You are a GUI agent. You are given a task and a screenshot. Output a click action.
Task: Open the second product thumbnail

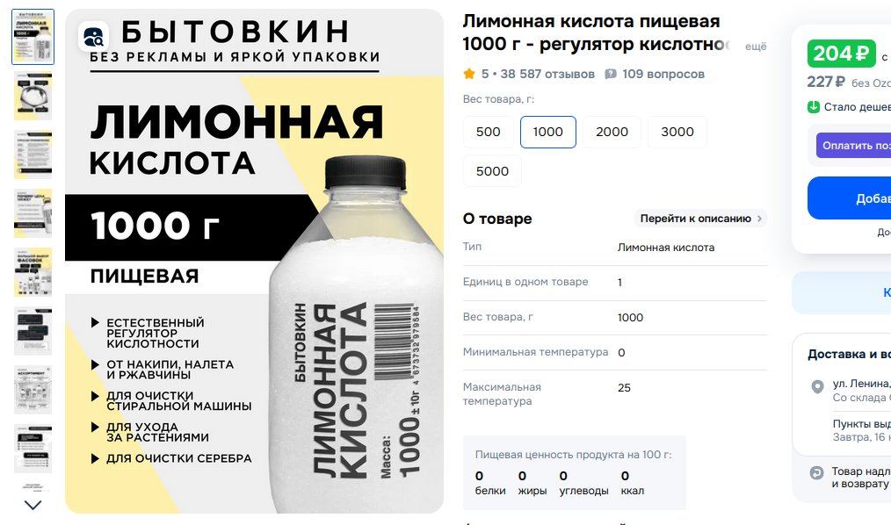pos(33,96)
